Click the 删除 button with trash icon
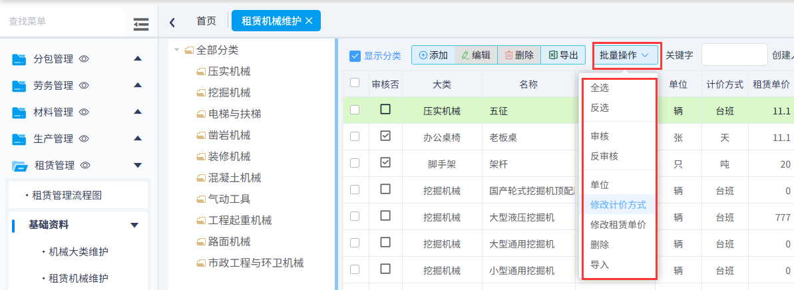This screenshot has width=794, height=290. pyautogui.click(x=519, y=55)
